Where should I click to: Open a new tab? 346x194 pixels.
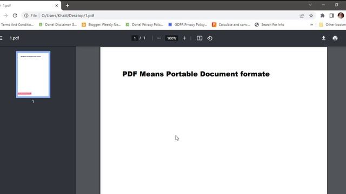coord(67,5)
